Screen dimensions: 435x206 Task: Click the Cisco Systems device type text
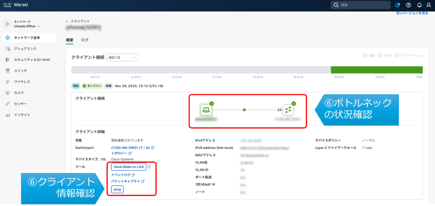point(122,159)
